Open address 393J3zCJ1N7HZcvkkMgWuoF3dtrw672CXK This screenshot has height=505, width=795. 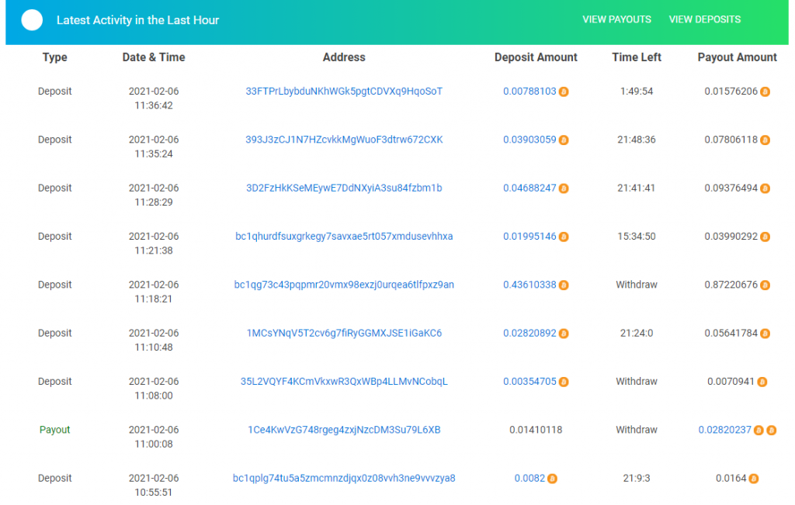pos(344,140)
